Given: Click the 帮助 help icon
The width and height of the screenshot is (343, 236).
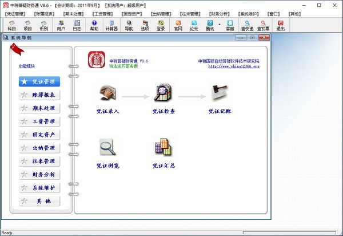Looking at the screenshot, I should click(94, 25).
